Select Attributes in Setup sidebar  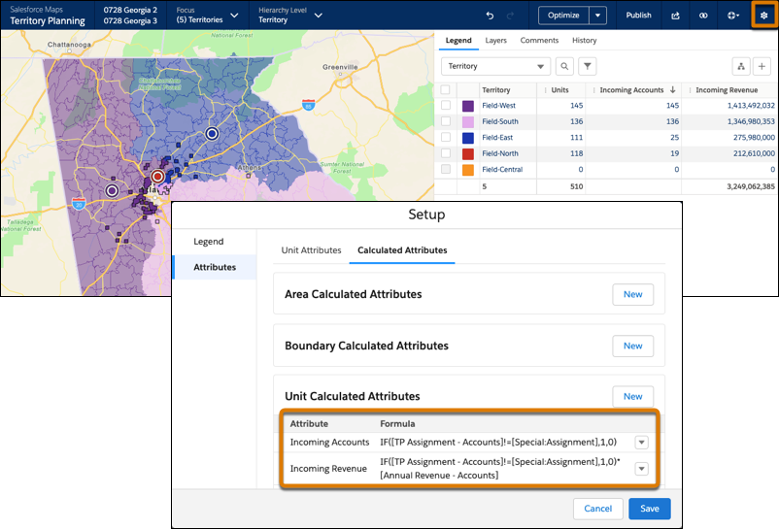click(x=215, y=267)
